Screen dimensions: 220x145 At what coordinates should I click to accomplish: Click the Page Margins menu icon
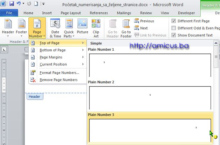pyautogui.click(x=33, y=57)
